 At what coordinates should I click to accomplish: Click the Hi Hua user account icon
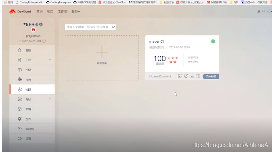click(x=259, y=11)
